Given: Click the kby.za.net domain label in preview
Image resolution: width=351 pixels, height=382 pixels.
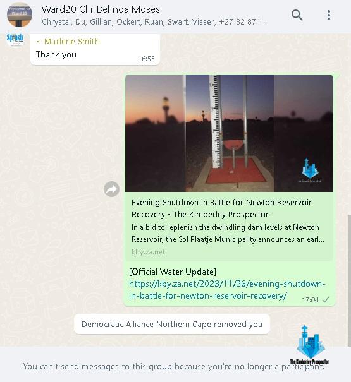Looking at the screenshot, I should (148, 252).
